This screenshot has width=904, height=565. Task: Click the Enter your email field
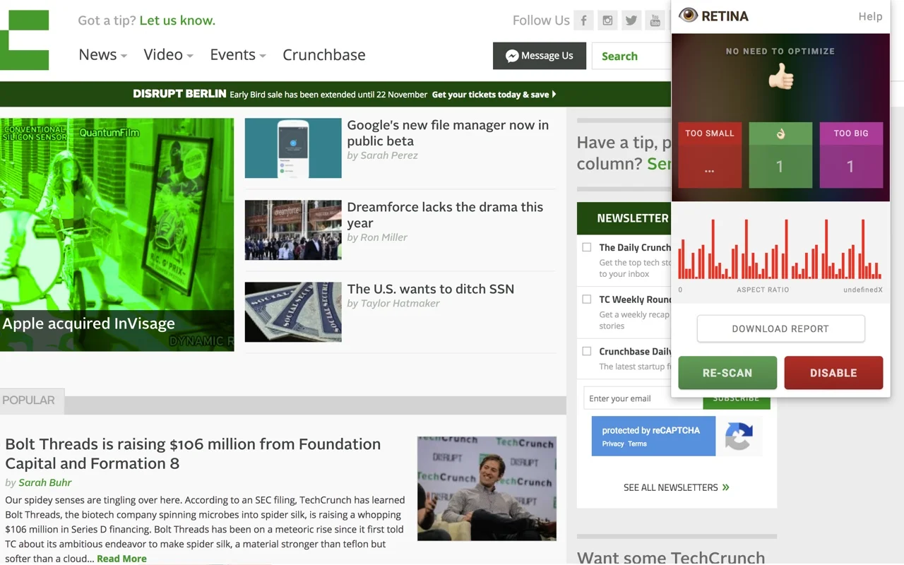(643, 398)
